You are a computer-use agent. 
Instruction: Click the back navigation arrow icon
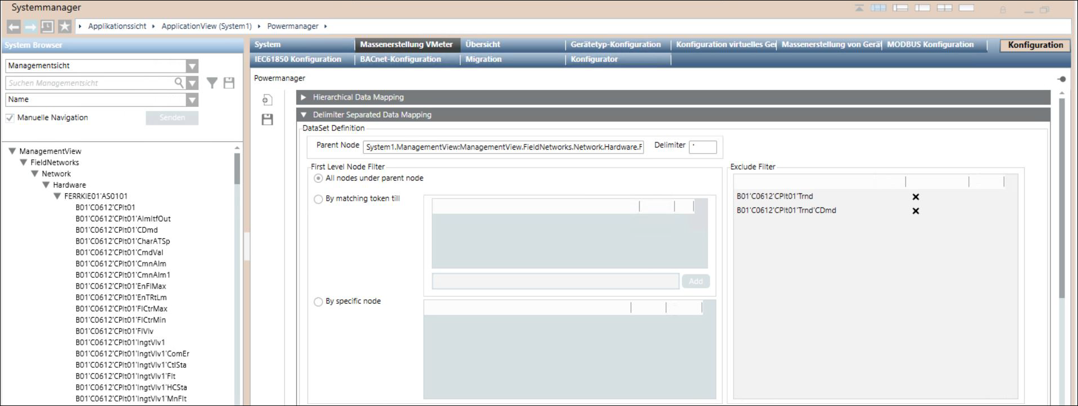(13, 26)
